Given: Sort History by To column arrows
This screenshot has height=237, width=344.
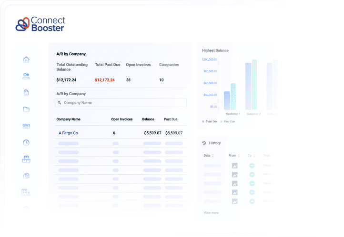Looking at the screenshot, I should pos(255,156).
